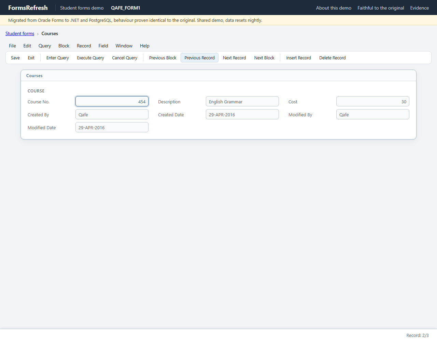The image size is (437, 341).
Task: Click the Cost field showing 30
Action: click(373, 101)
